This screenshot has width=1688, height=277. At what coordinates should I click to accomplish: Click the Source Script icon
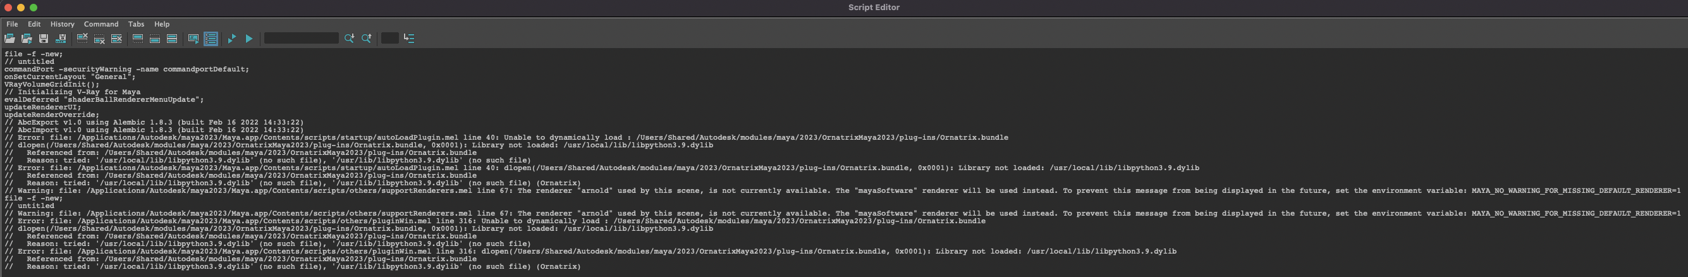[27, 39]
